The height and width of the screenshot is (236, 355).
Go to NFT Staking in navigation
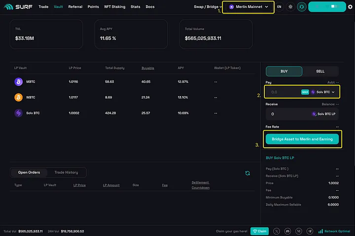(x=114, y=7)
